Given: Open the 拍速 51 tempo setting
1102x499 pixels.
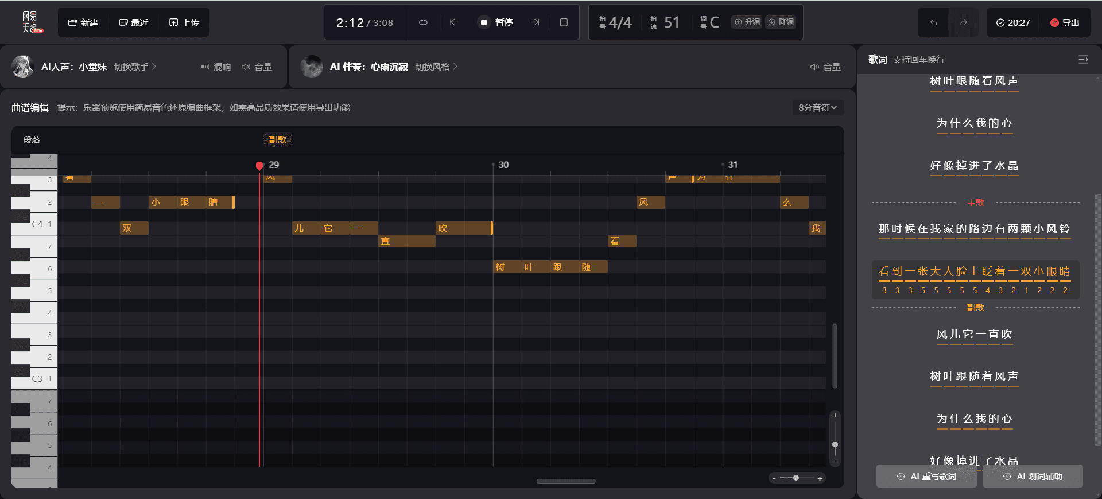Looking at the screenshot, I should [x=666, y=22].
